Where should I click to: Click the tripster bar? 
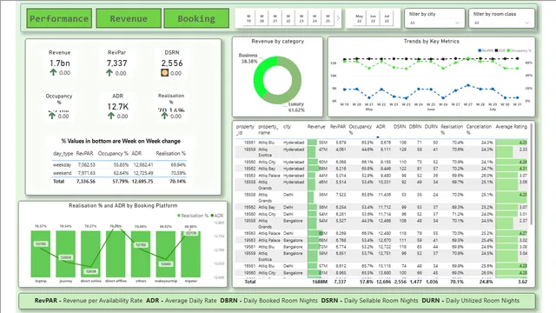pyautogui.click(x=191, y=254)
